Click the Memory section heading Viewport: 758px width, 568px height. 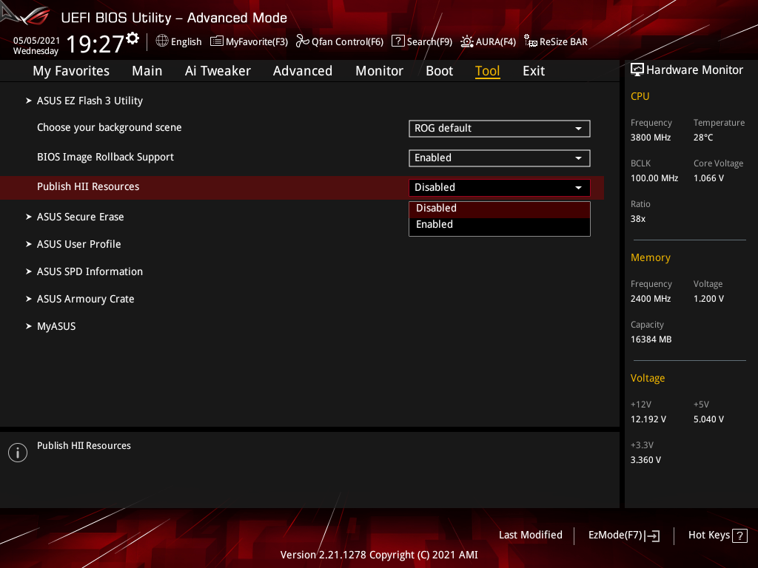point(650,257)
